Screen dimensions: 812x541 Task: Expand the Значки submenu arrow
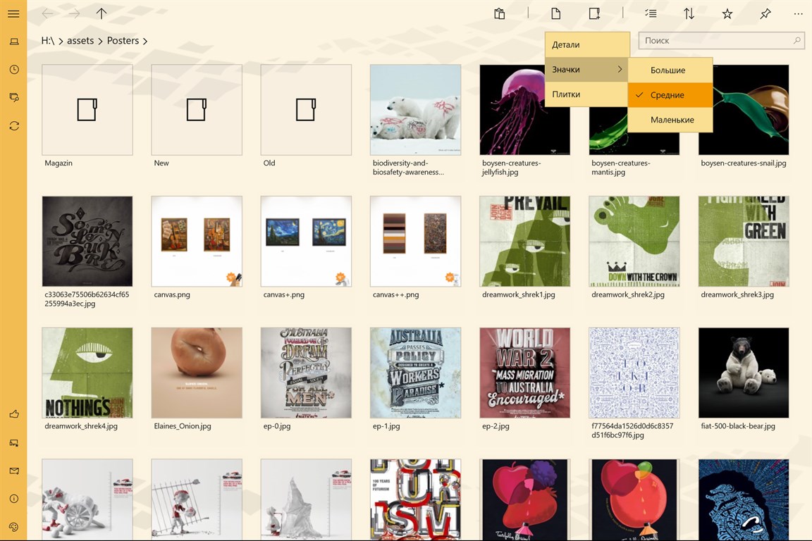[x=620, y=70]
